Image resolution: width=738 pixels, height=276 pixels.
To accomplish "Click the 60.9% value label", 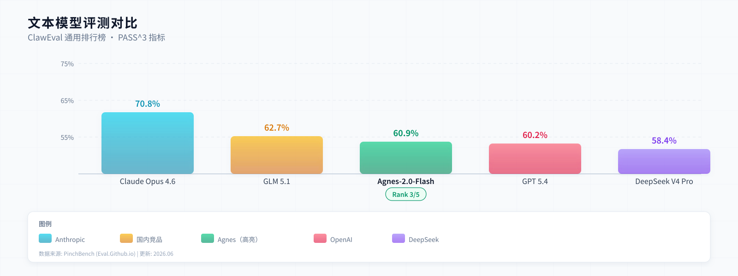I will click(x=406, y=133).
